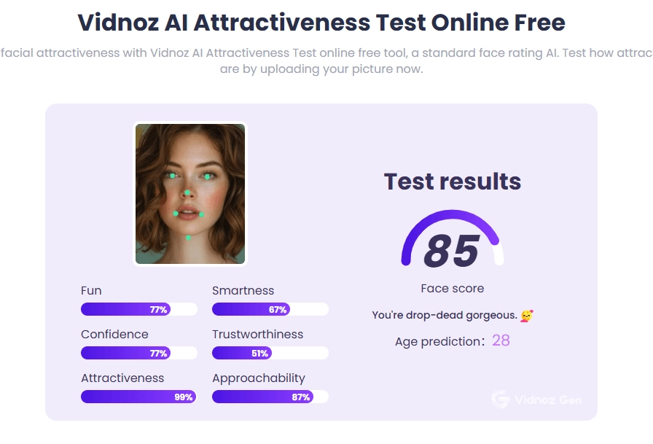
Task: Select the right eye landmark marker
Action: click(207, 176)
